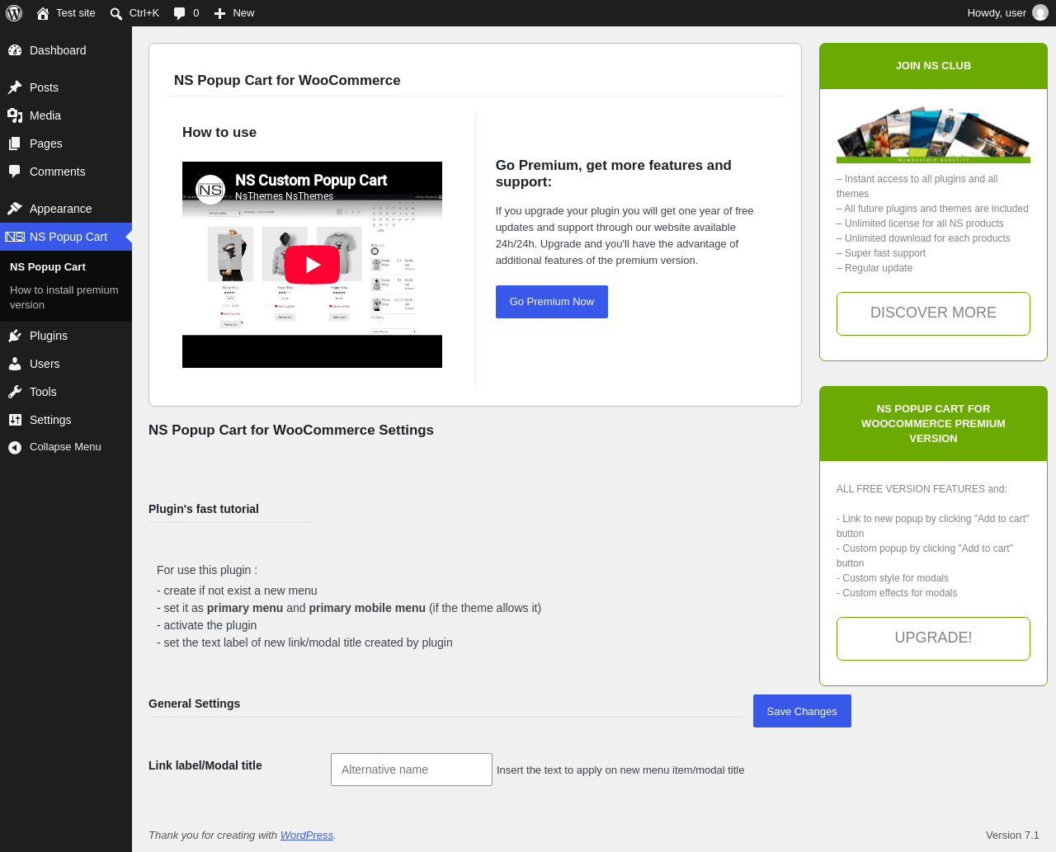This screenshot has height=852, width=1056.
Task: Click the Plugin's fast tutorial heading
Action: pos(204,509)
